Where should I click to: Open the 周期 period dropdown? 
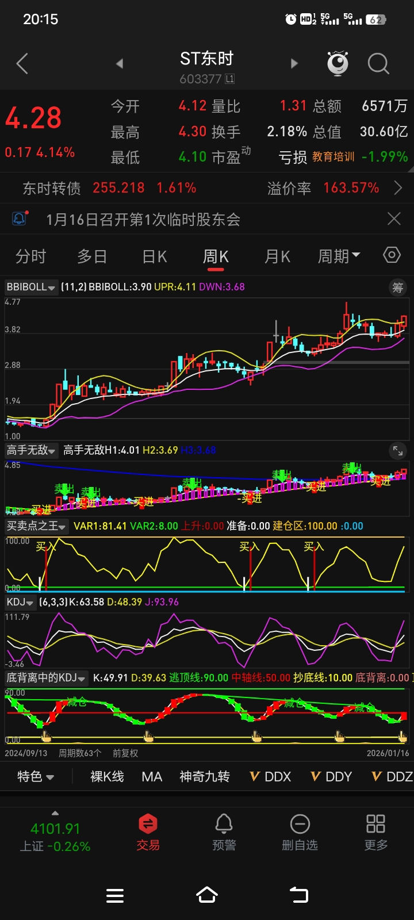click(339, 256)
